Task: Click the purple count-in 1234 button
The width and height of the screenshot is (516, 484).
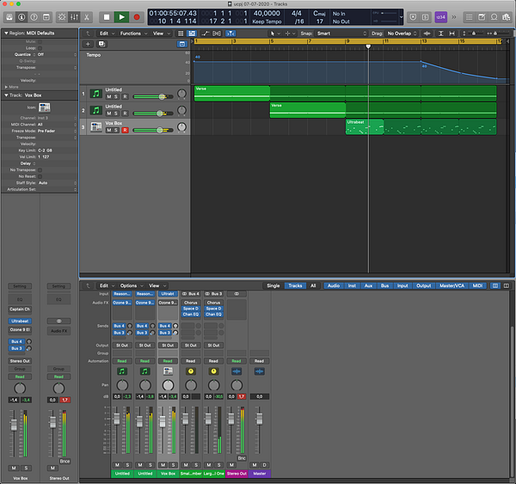Action: click(x=440, y=16)
